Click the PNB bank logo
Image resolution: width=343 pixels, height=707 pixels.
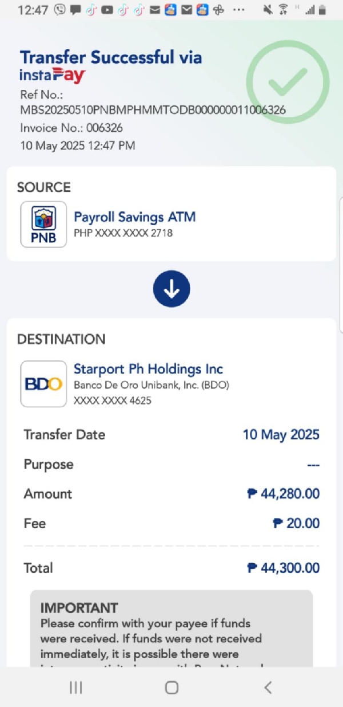[x=43, y=224]
